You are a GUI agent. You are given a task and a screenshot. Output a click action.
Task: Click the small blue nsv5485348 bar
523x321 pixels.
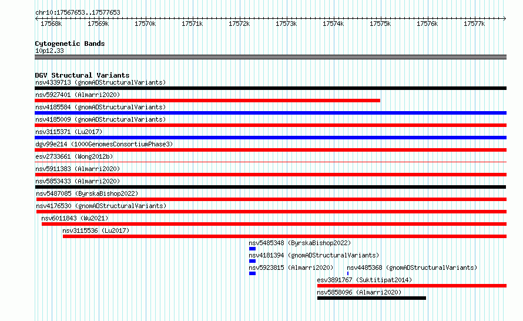[x=252, y=249]
